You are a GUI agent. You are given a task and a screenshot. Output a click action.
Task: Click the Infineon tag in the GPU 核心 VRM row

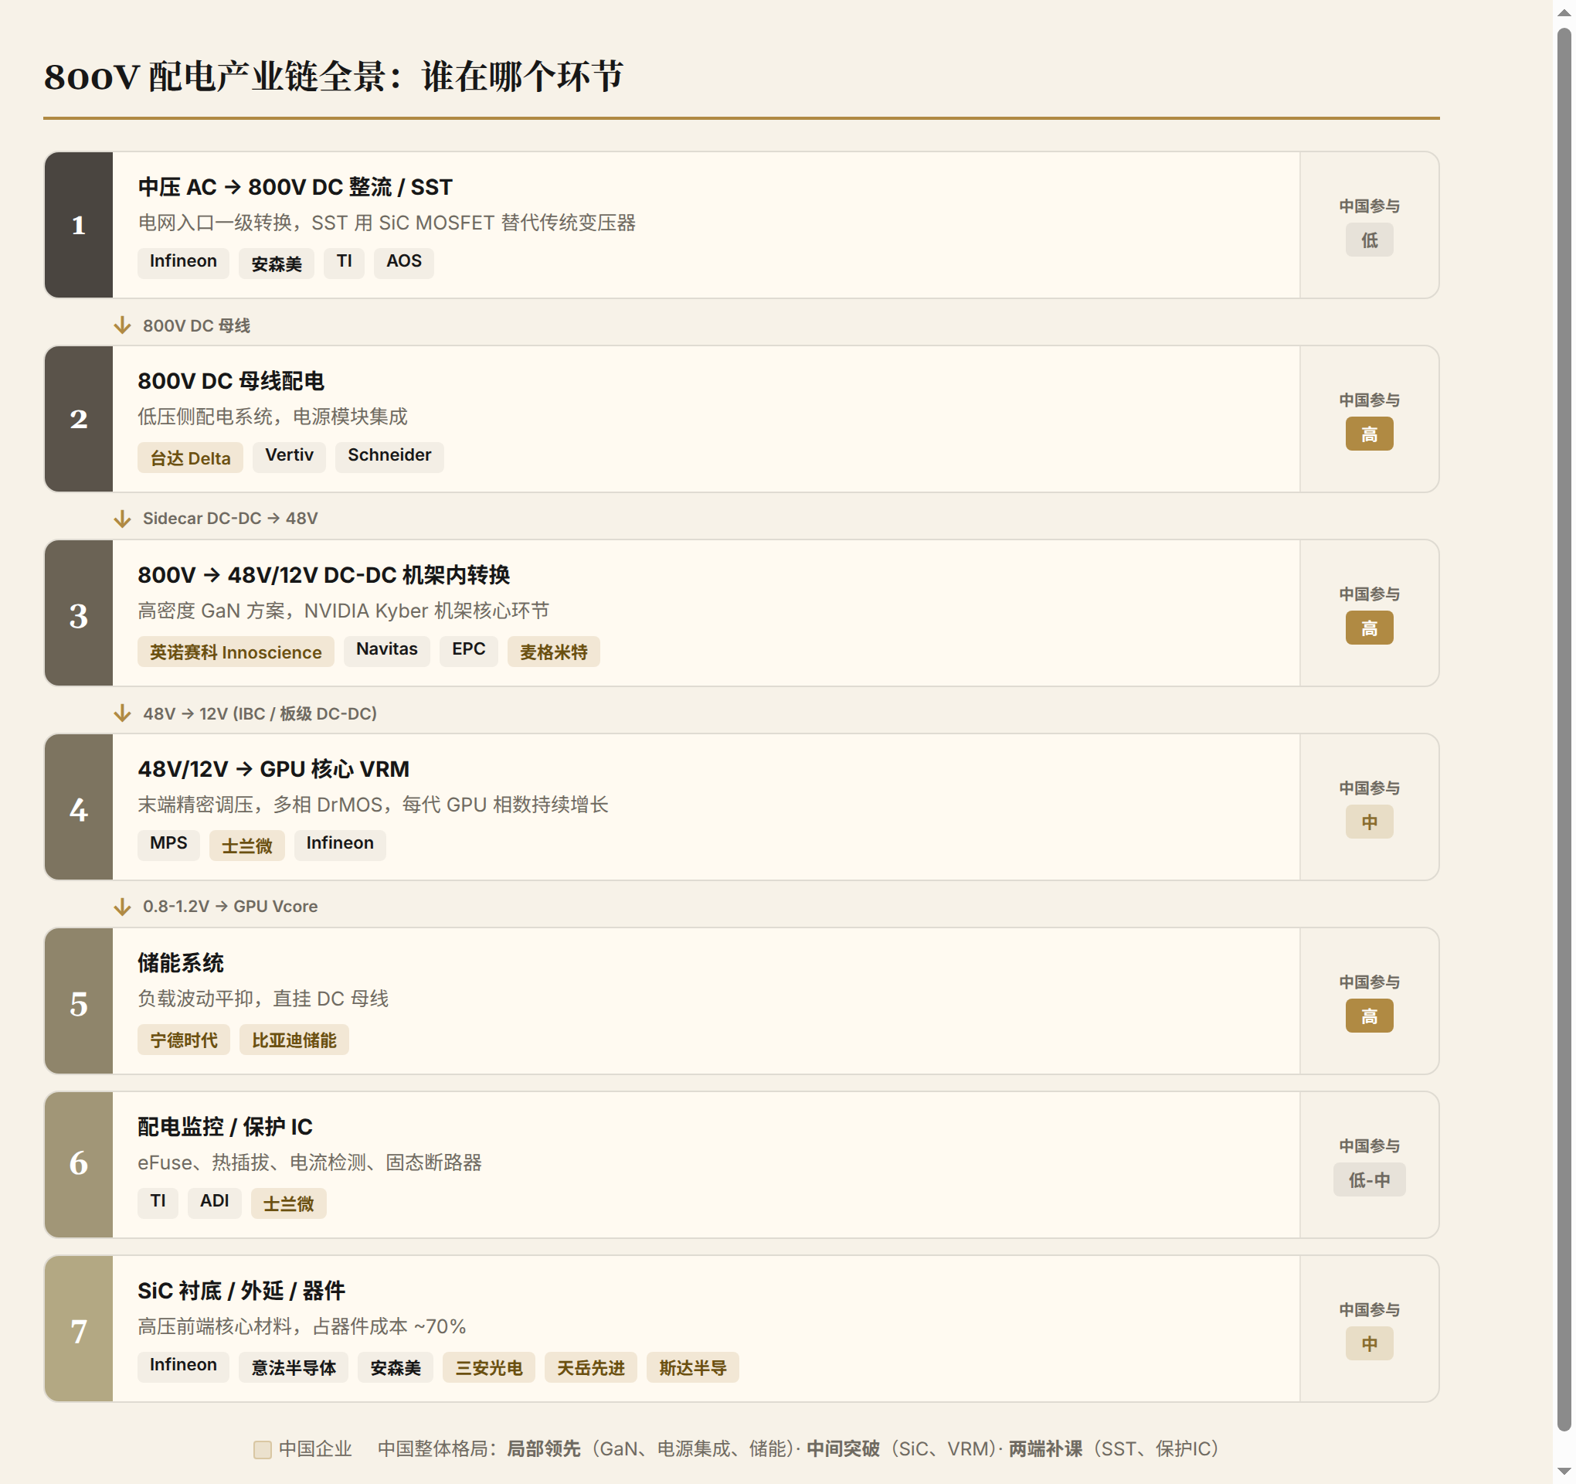pos(340,845)
